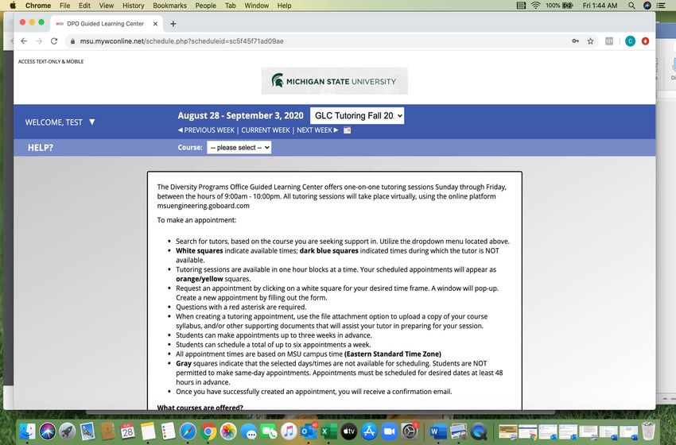Open Spotlight search in menu bar
Image resolution: width=676 pixels, height=445 pixels.
[x=631, y=6]
